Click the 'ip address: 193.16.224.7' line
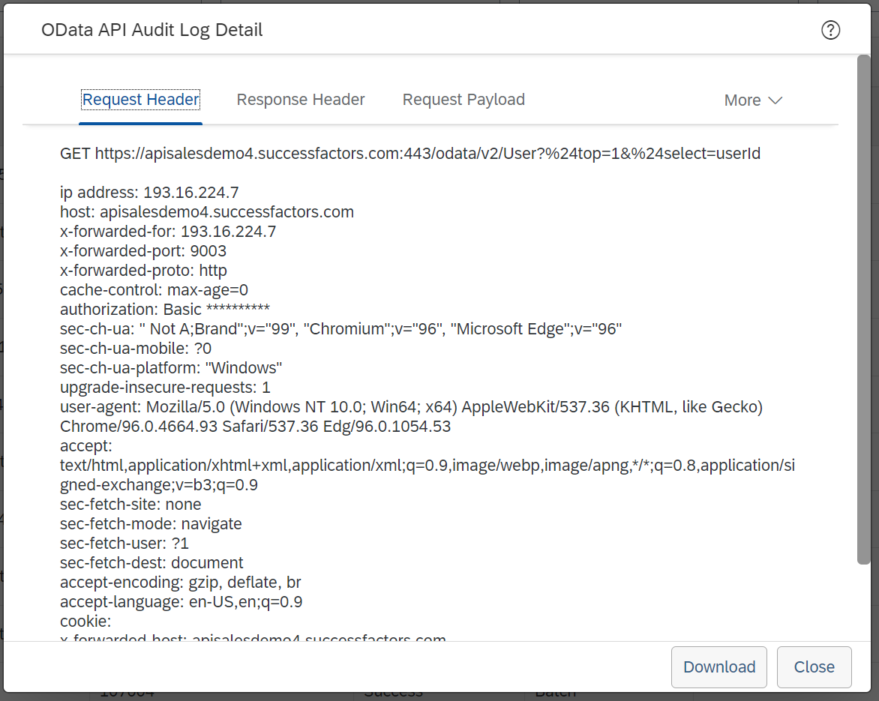Screen dimensions: 879x701 click(149, 193)
